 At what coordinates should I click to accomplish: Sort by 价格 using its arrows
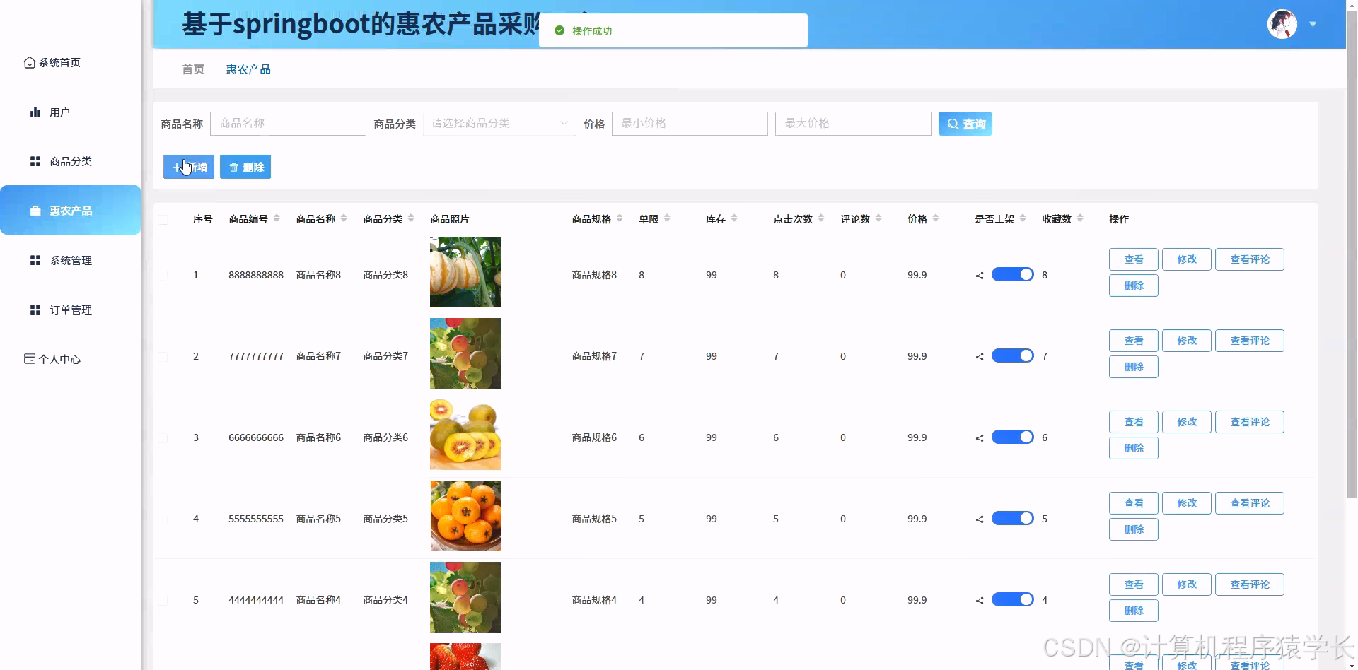pos(936,218)
